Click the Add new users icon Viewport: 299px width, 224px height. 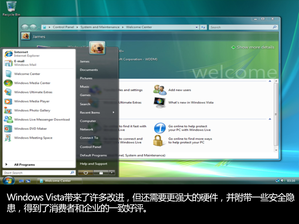click(160, 90)
